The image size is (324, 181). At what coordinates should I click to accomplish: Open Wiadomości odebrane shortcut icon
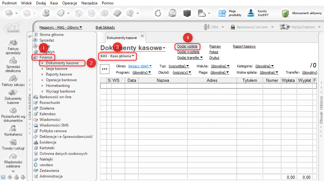(13, 156)
